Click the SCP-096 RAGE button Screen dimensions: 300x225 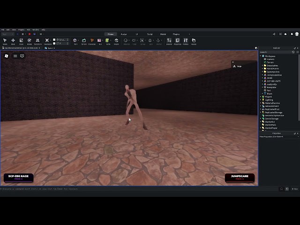click(x=19, y=177)
